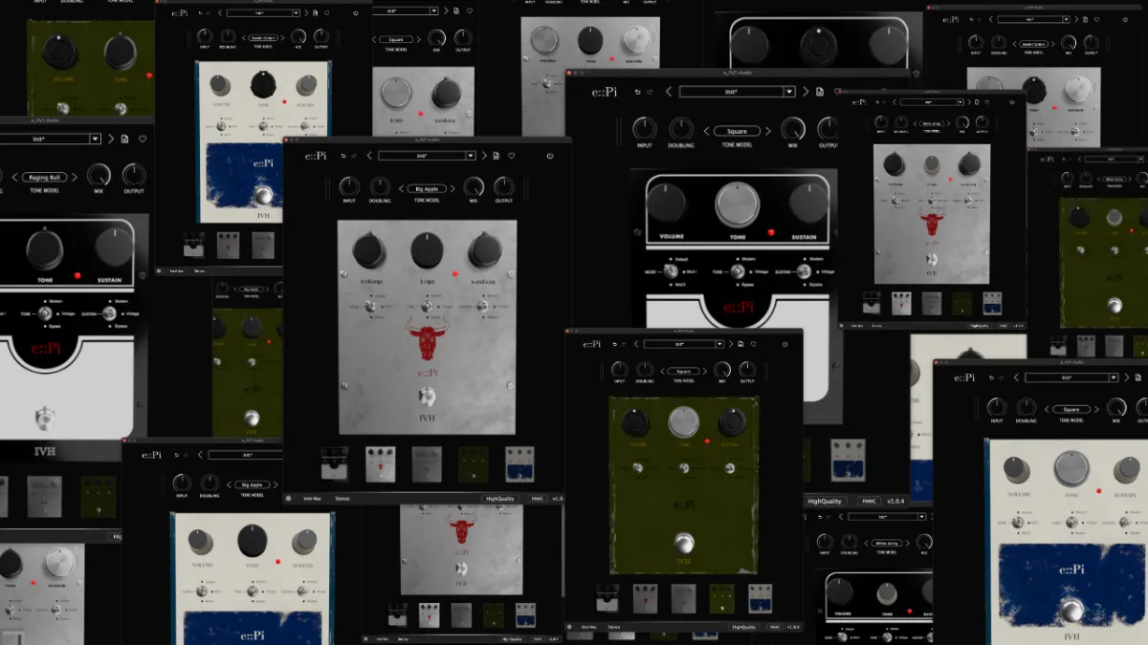Click HighQuality button in green pedal window footer
The image size is (1148, 645).
coord(743,627)
